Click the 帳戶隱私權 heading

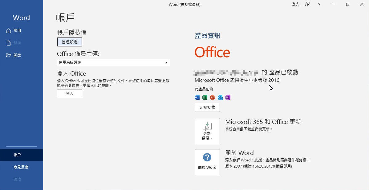(72, 32)
